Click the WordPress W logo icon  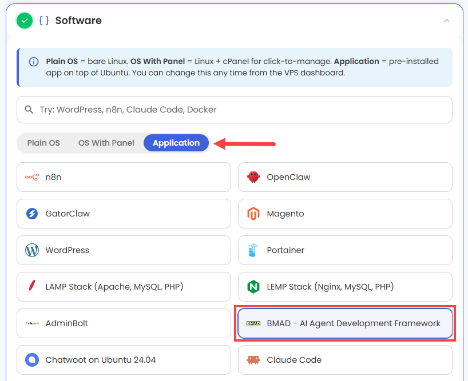[x=32, y=250]
